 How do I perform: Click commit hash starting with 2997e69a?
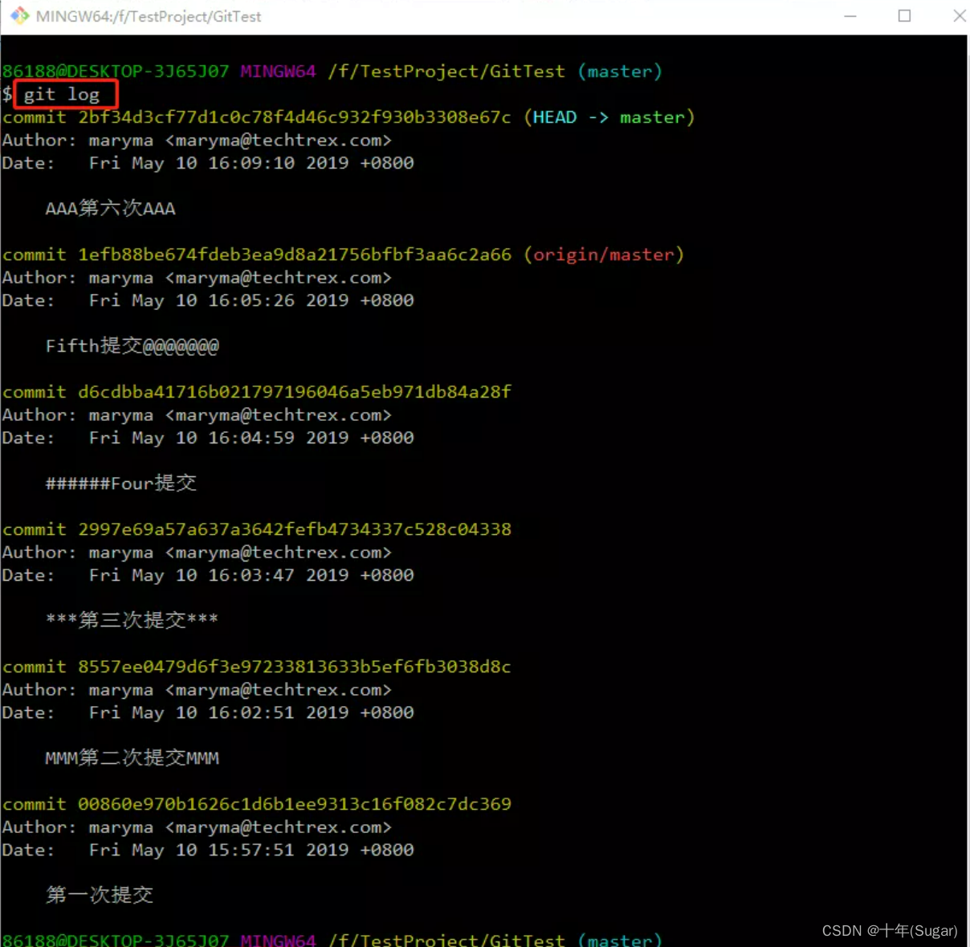coord(294,529)
